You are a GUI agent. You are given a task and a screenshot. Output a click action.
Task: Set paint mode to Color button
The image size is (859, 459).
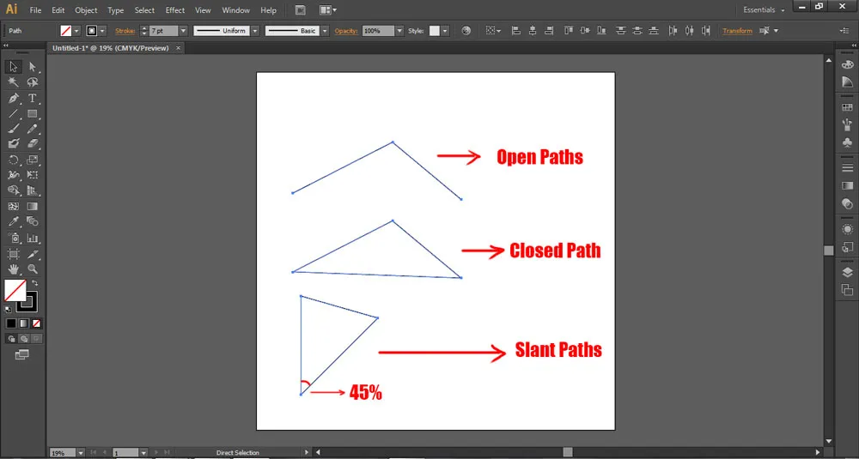coord(11,323)
